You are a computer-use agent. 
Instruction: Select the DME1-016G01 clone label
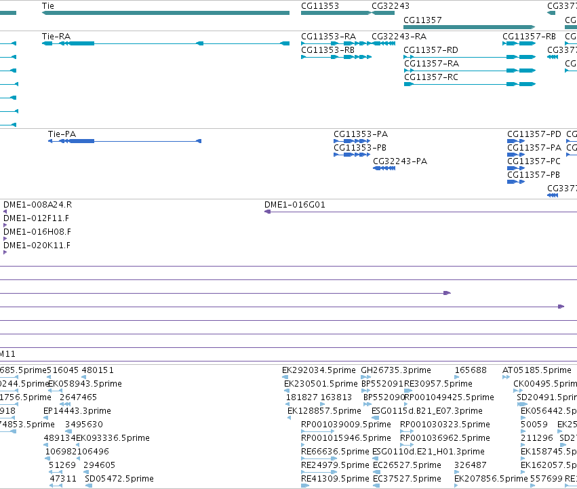(295, 205)
